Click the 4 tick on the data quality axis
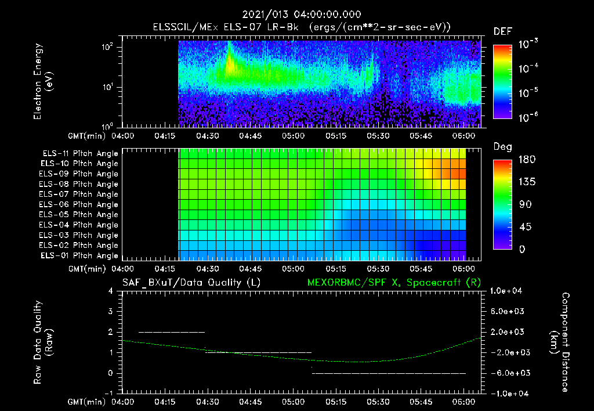This screenshot has width=594, height=411. click(x=111, y=291)
